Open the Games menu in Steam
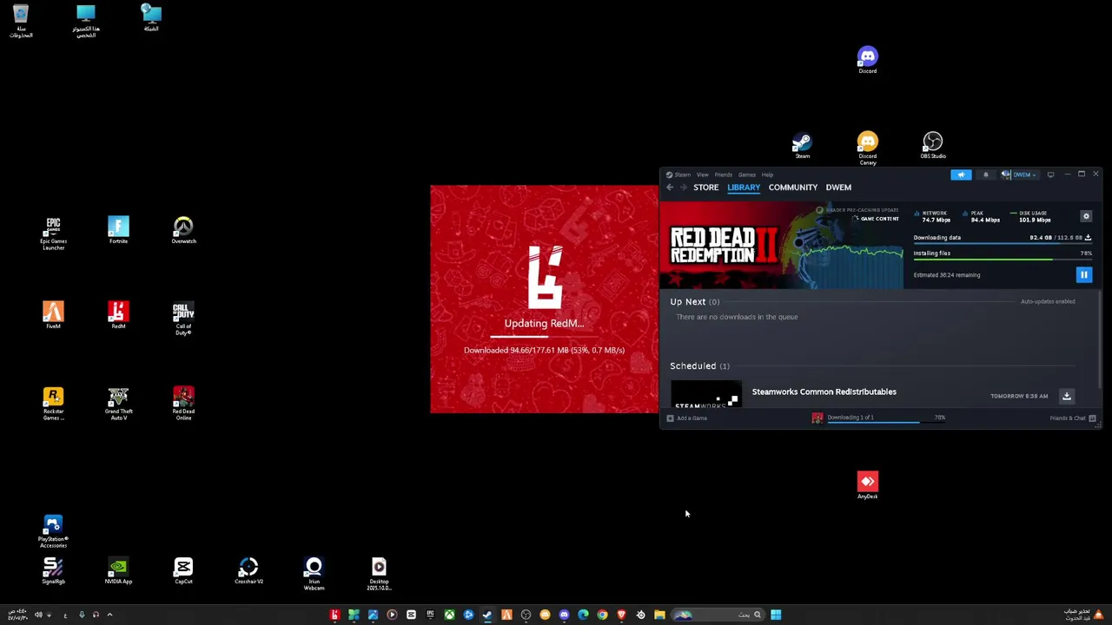This screenshot has width=1112, height=625. (746, 174)
